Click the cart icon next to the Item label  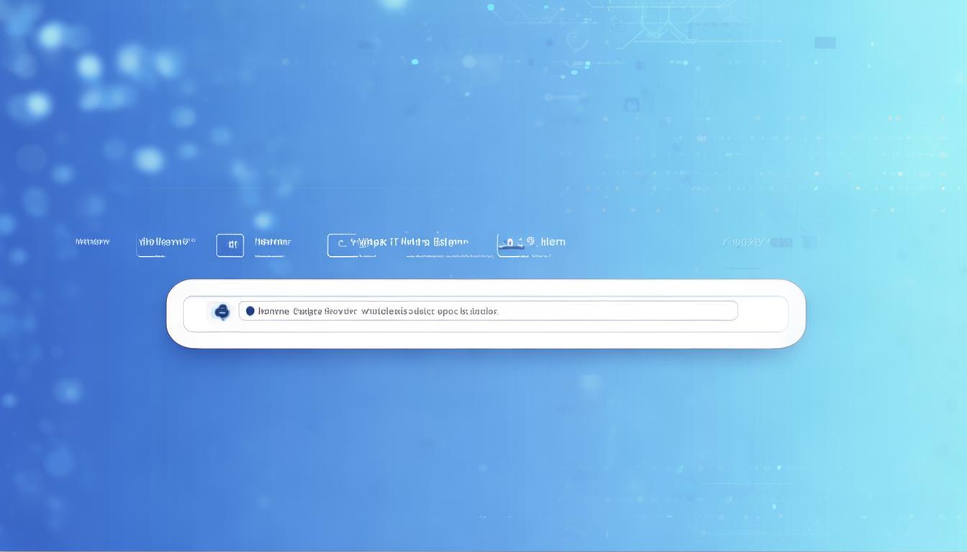510,243
